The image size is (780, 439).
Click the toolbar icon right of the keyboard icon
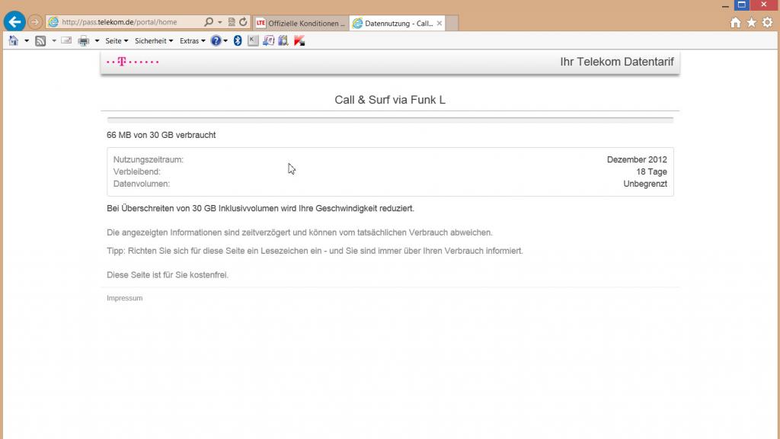click(269, 41)
